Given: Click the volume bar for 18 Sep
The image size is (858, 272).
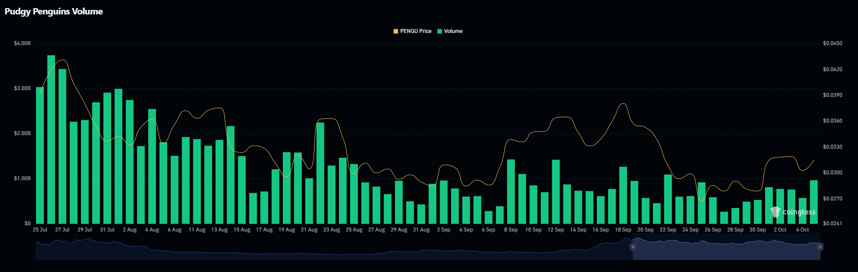Looking at the screenshot, I should point(623,195).
